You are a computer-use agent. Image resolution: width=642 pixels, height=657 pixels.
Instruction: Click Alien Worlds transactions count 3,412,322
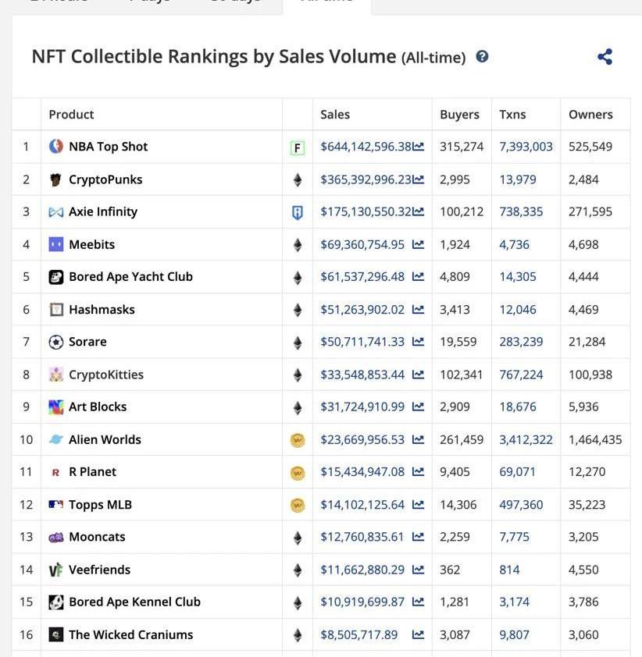click(x=526, y=440)
